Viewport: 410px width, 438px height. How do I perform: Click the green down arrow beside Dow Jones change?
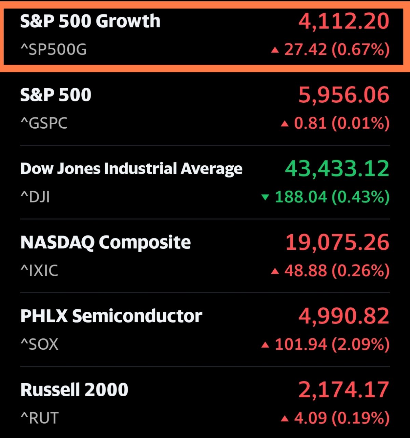[x=265, y=197]
